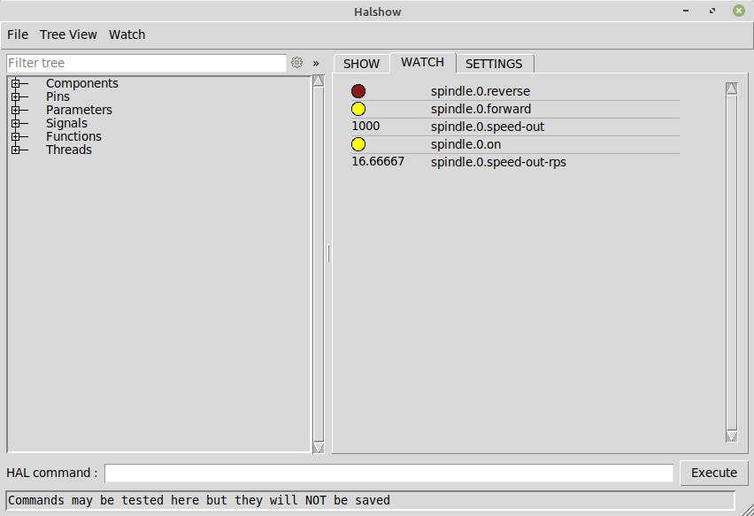Click the tree pane scroll-down arrow
Viewport: 754px width, 516px height.
[319, 447]
